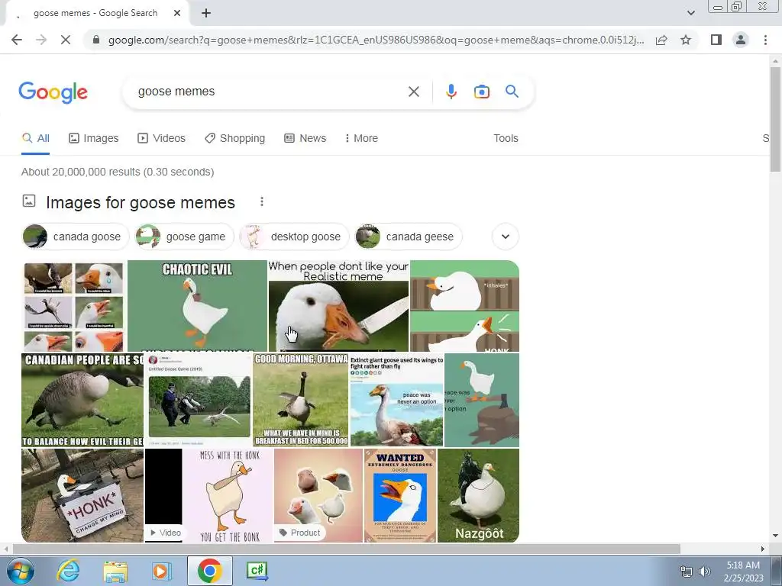Open a new browser tab
Image resolution: width=782 pixels, height=586 pixels.
[x=206, y=14]
